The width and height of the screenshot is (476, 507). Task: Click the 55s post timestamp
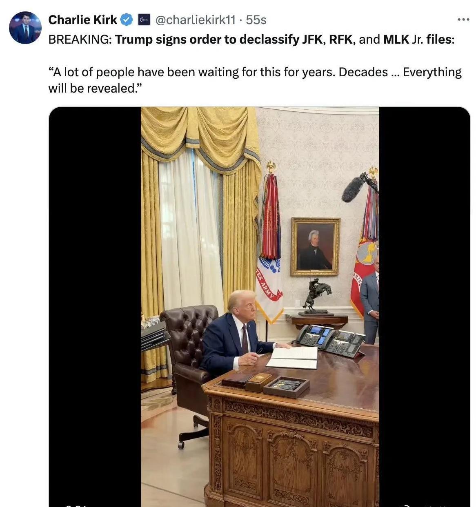click(x=256, y=20)
